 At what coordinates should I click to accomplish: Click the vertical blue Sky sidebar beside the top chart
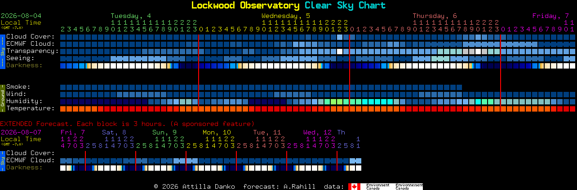(2, 51)
